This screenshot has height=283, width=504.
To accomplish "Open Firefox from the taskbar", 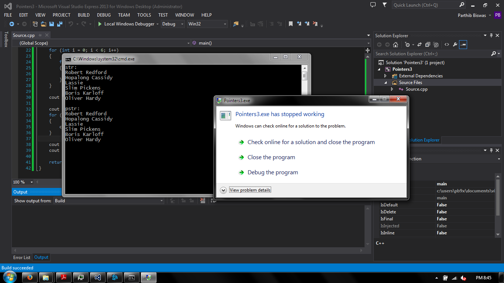I will tap(30, 277).
